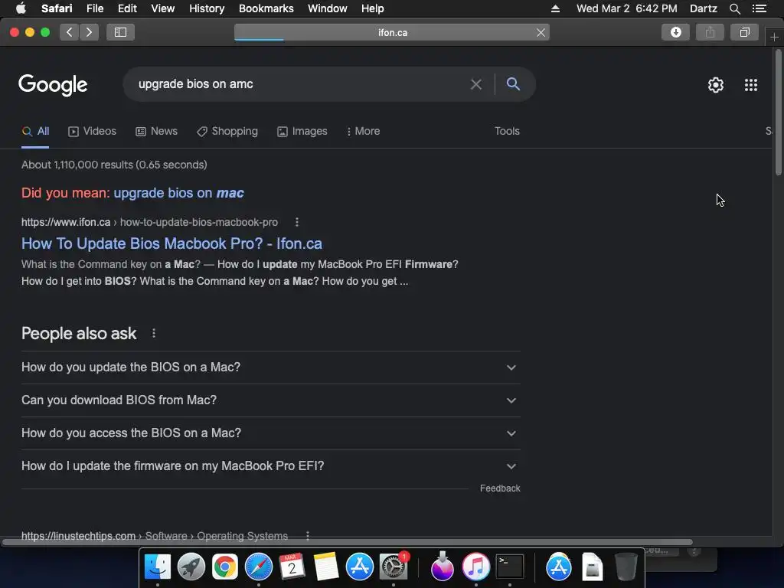Viewport: 784px width, 588px height.
Task: Expand 'How do you access the BIOS on a Mac?'
Action: coord(270,433)
